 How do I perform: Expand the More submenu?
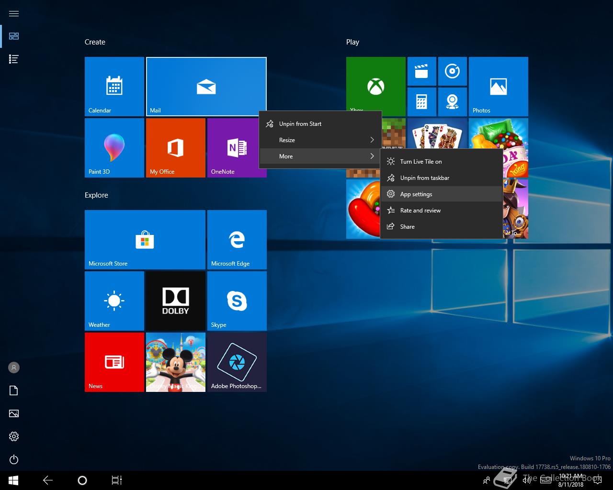point(320,156)
